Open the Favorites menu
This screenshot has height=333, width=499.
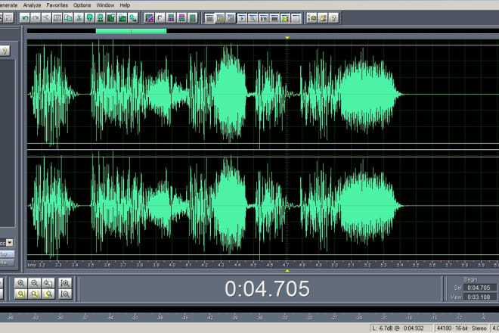click(x=57, y=5)
